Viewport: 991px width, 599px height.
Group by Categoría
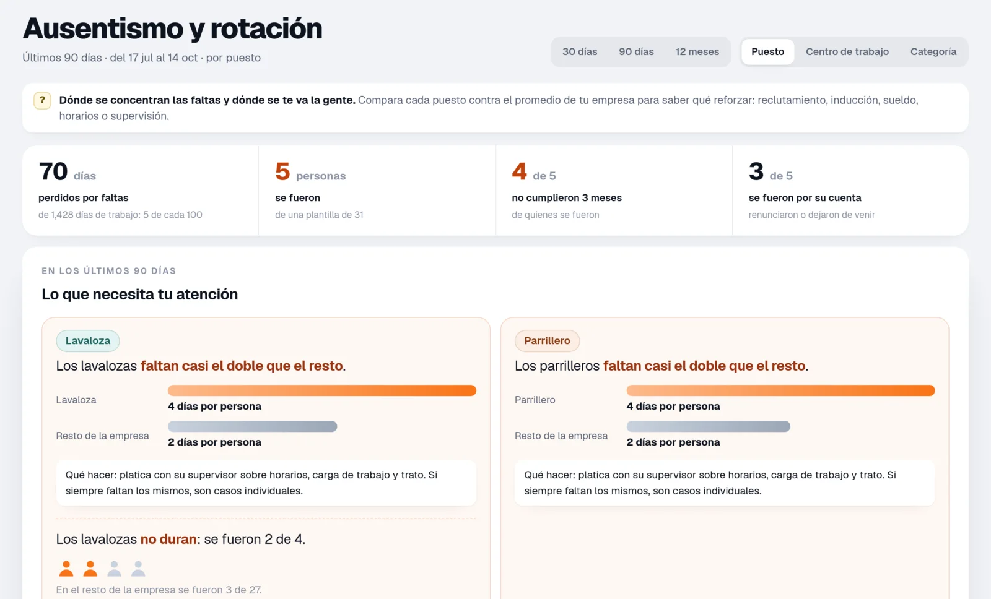click(x=933, y=52)
